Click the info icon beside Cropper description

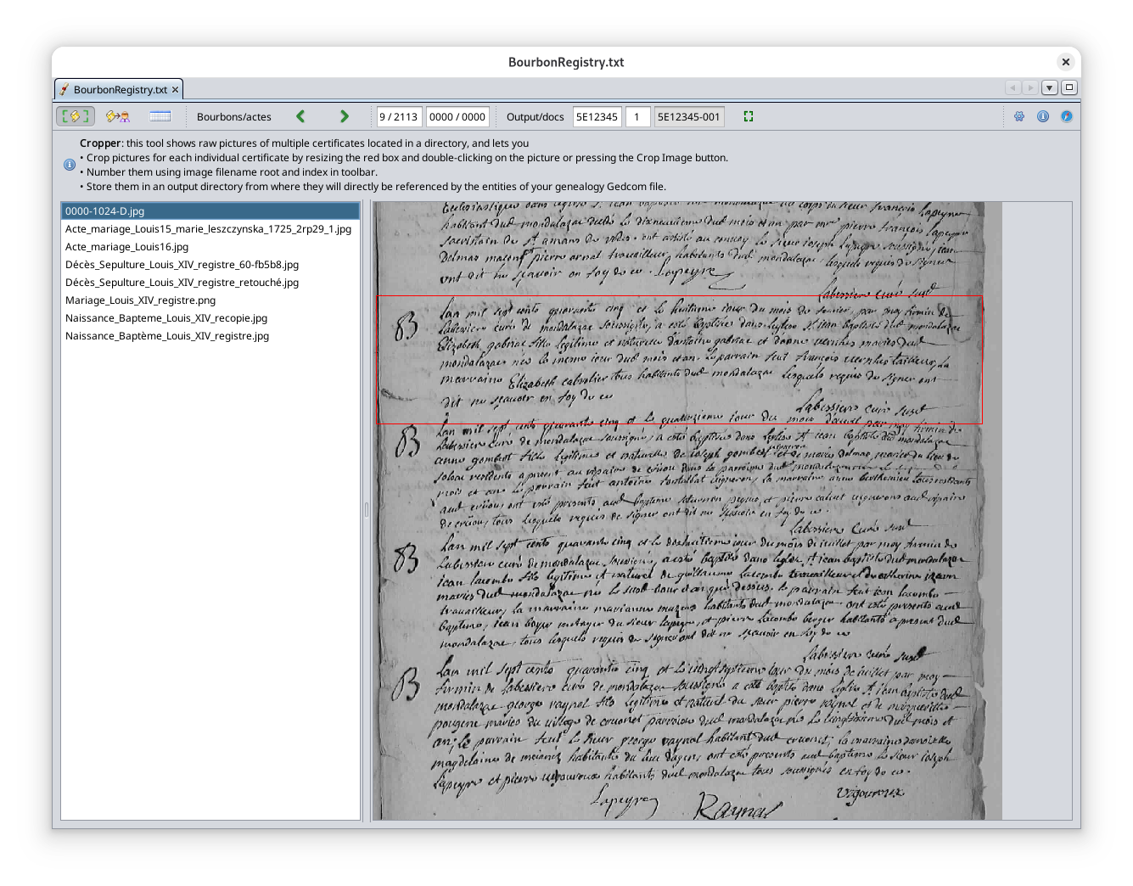pyautogui.click(x=70, y=165)
